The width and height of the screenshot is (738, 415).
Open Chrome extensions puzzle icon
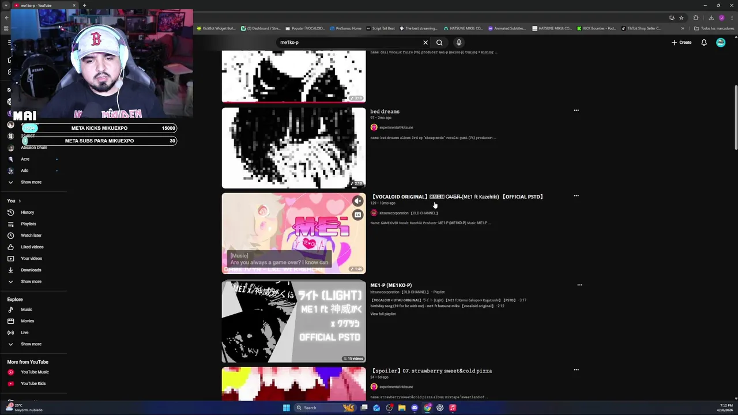(x=696, y=18)
